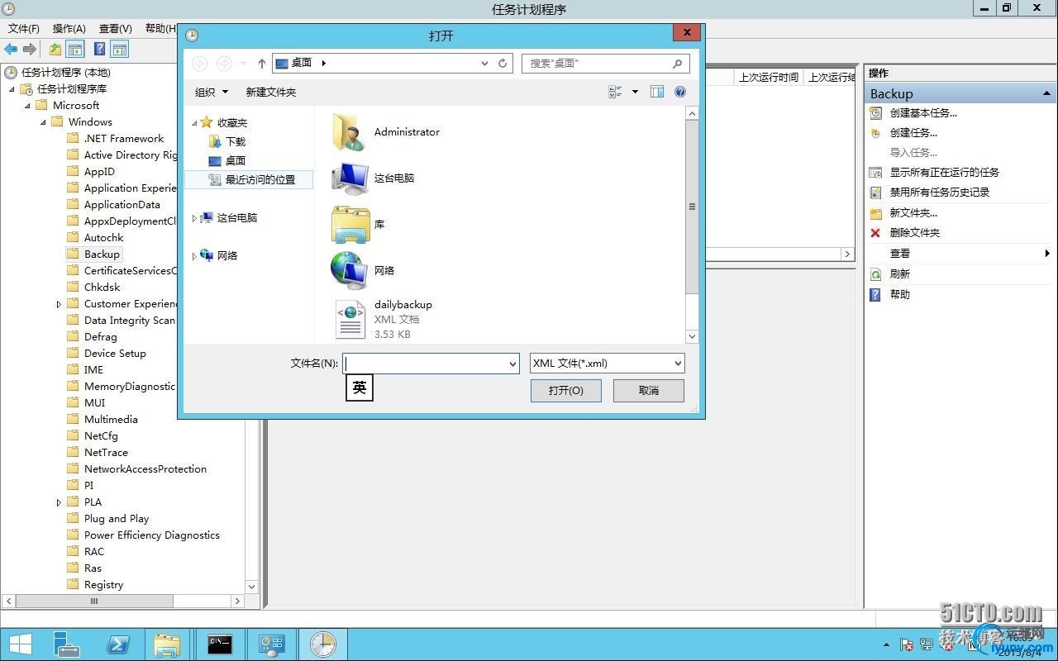Click the file list vertical scrollbar thumb
The height and width of the screenshot is (661, 1058).
pyautogui.click(x=693, y=207)
